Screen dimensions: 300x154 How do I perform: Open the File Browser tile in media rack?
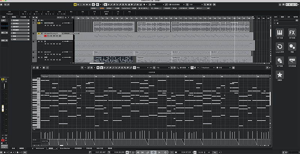pyautogui.click(x=292, y=61)
